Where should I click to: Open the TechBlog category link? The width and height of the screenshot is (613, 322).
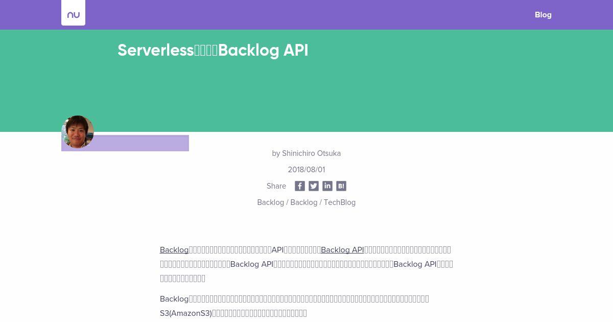point(340,202)
